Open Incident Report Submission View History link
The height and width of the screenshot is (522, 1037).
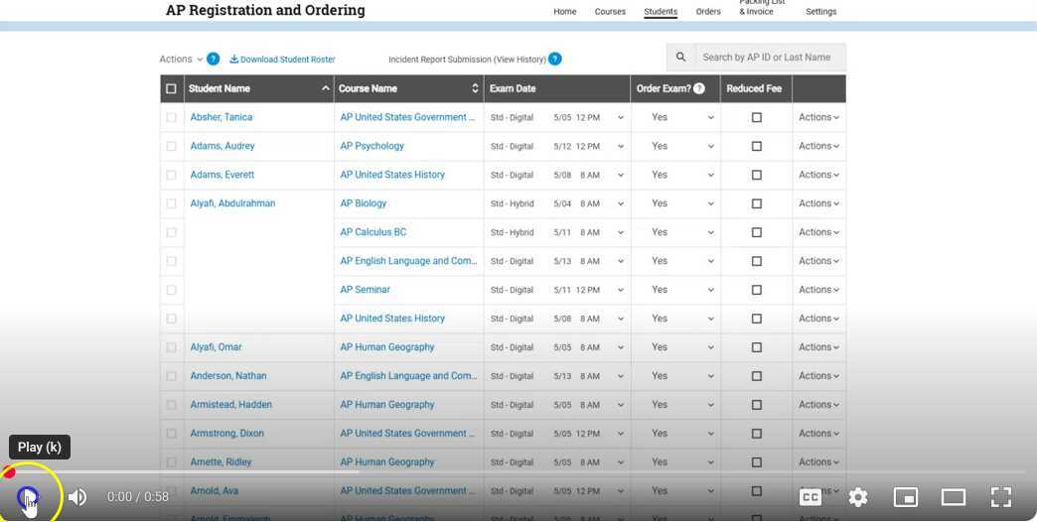[467, 60]
